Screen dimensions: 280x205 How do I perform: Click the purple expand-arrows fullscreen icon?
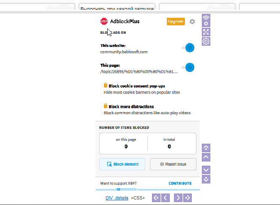(x=206, y=32)
